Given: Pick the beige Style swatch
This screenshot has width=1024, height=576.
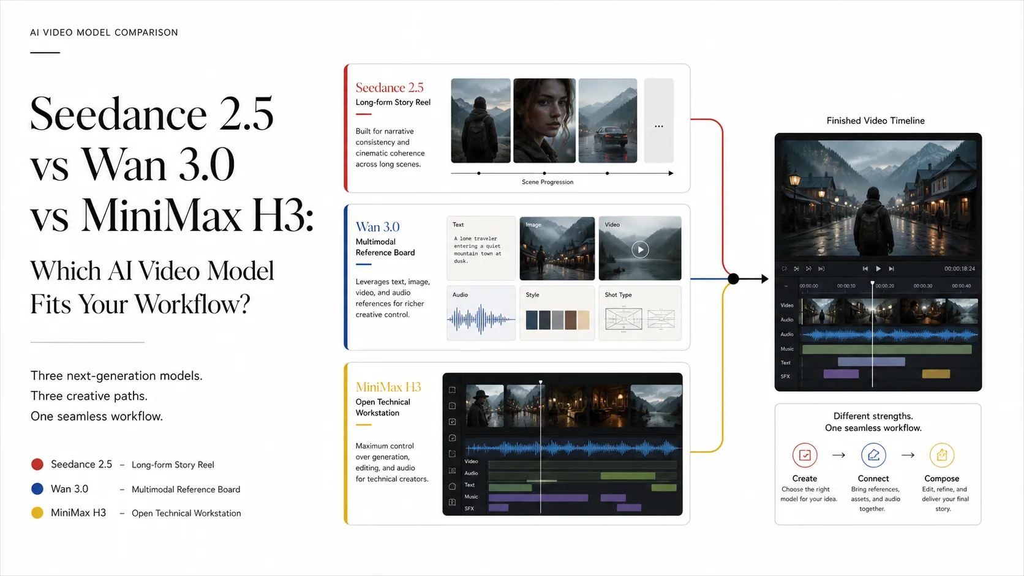Looking at the screenshot, I should (x=583, y=320).
